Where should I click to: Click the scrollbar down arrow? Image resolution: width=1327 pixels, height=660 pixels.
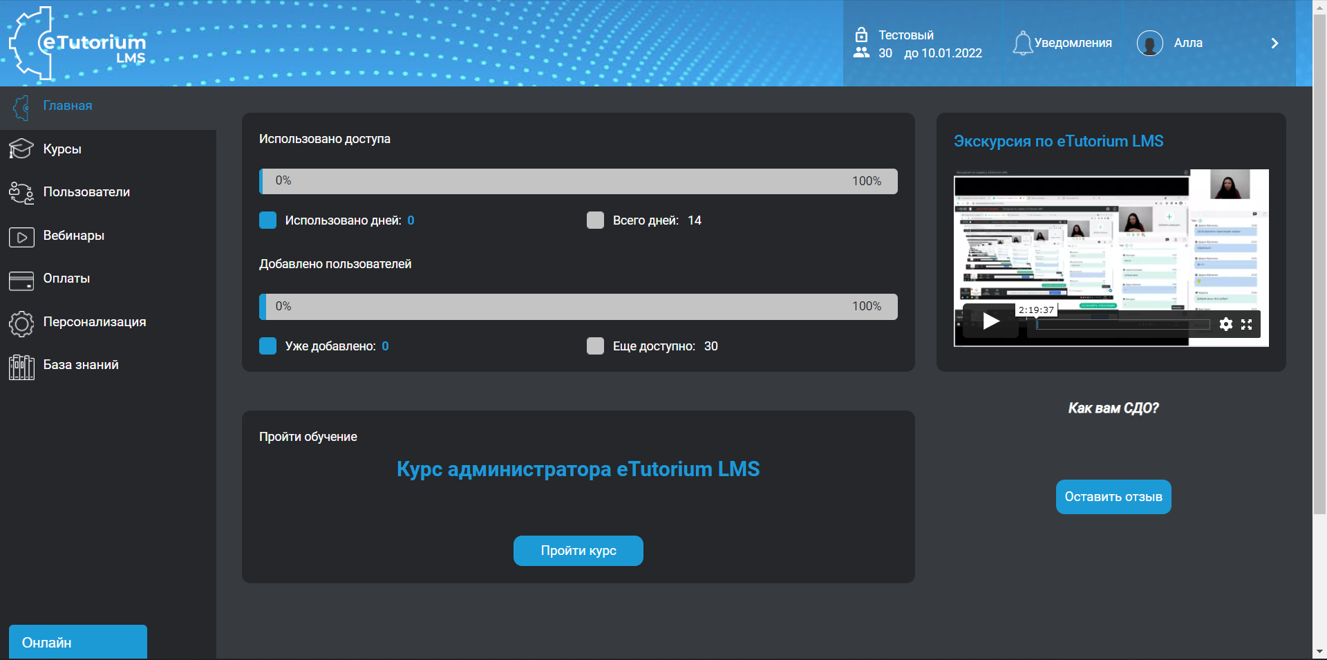pos(1319,652)
